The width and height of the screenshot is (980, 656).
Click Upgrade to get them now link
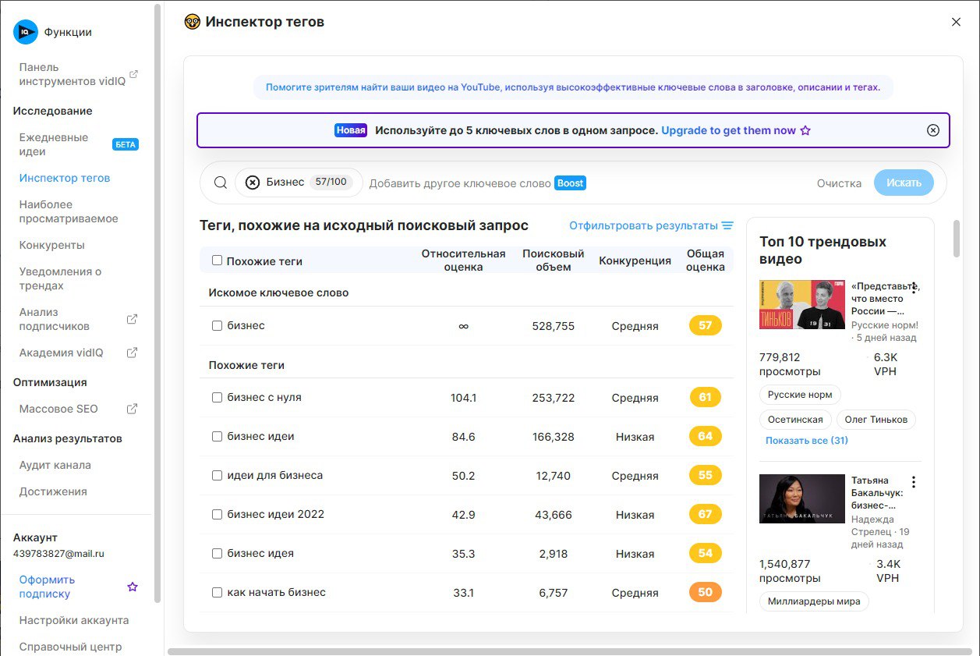[727, 130]
